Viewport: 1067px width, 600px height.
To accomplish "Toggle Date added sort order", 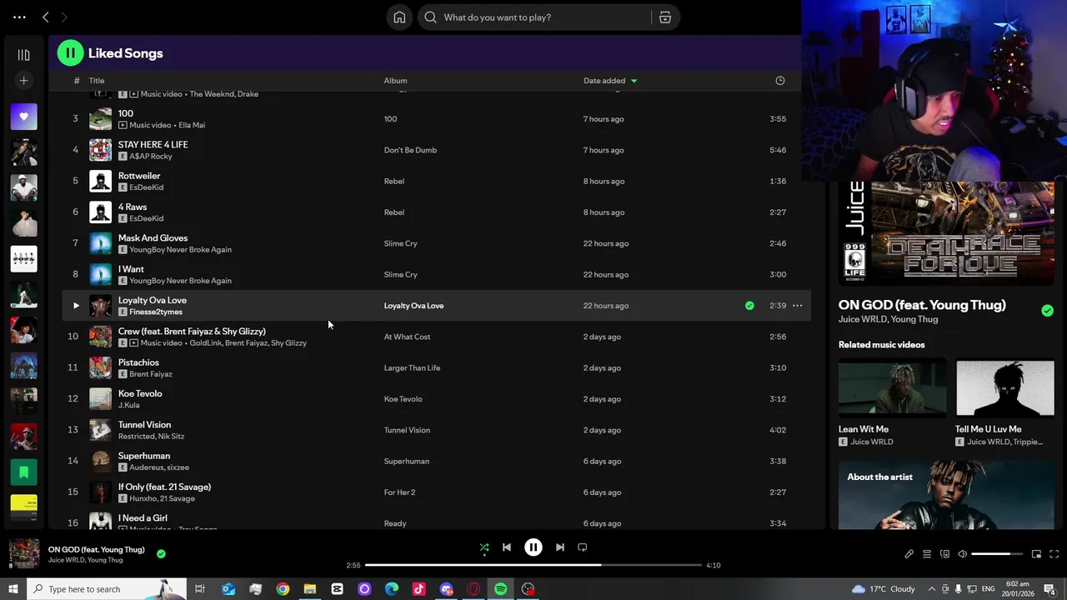I will [609, 81].
